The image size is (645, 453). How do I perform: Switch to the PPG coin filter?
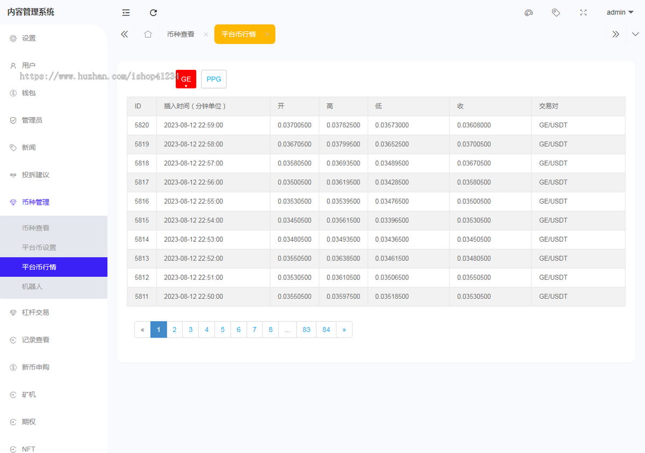(213, 79)
